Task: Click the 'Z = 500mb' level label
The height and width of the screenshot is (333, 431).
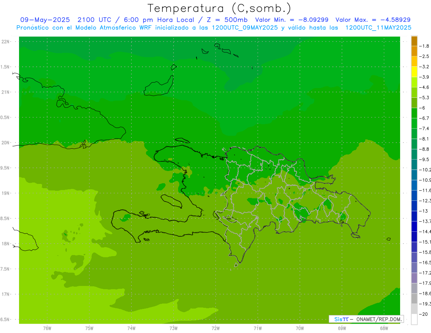Action: click(228, 20)
